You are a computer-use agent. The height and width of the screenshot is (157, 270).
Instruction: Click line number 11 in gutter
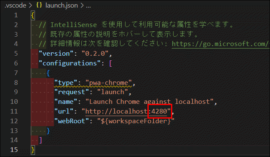coord(14,111)
